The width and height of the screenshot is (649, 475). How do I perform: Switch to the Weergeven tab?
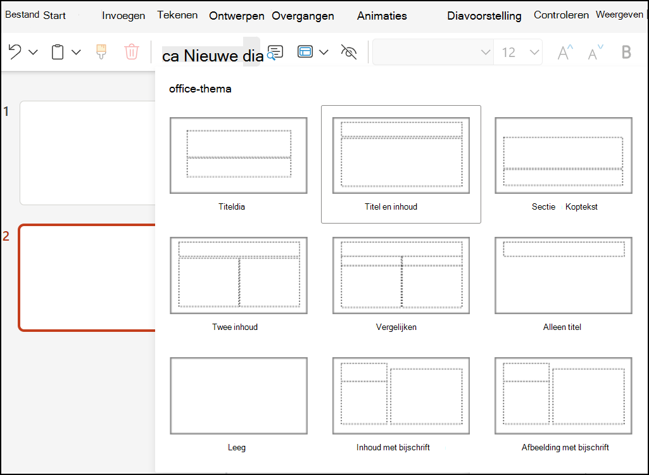tap(619, 15)
